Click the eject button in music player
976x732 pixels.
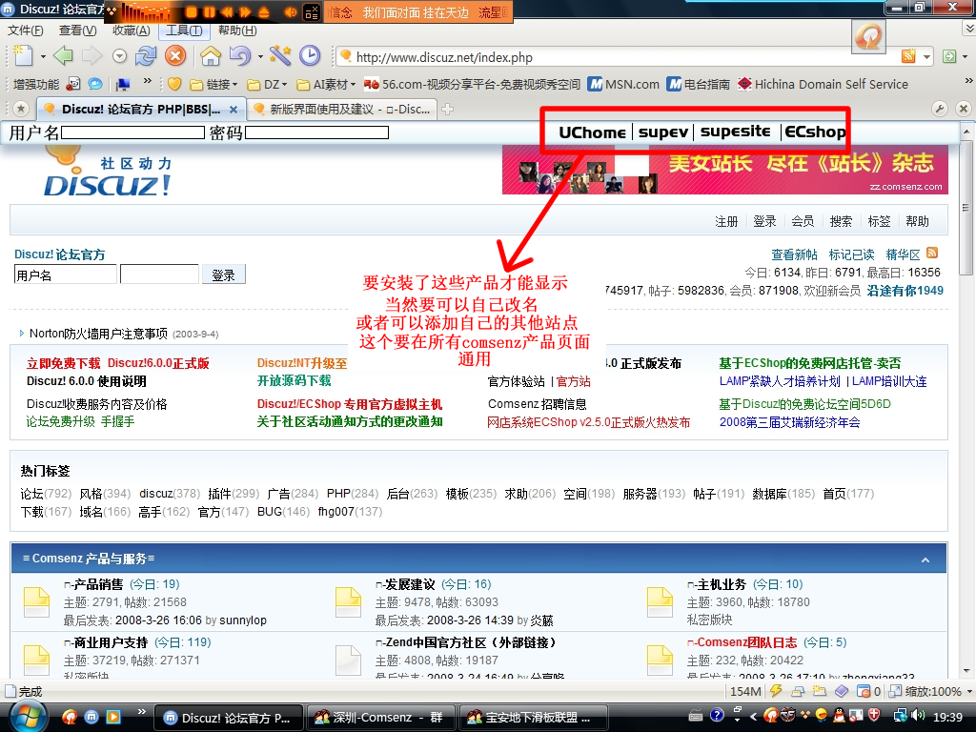coord(263,11)
